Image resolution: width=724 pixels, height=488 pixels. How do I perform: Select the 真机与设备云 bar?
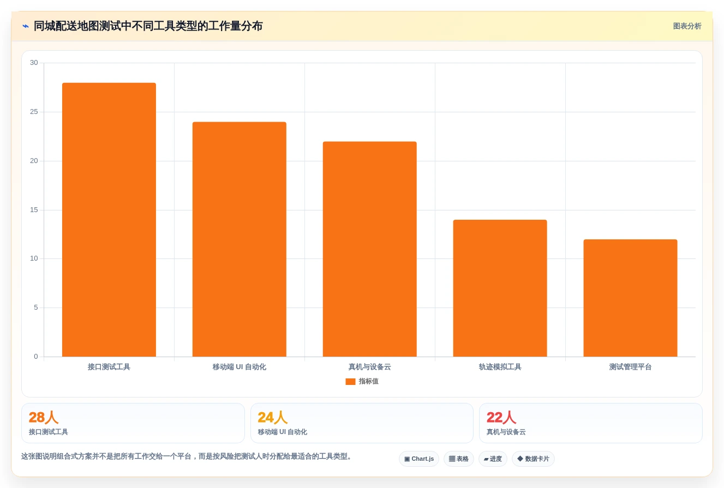click(370, 249)
